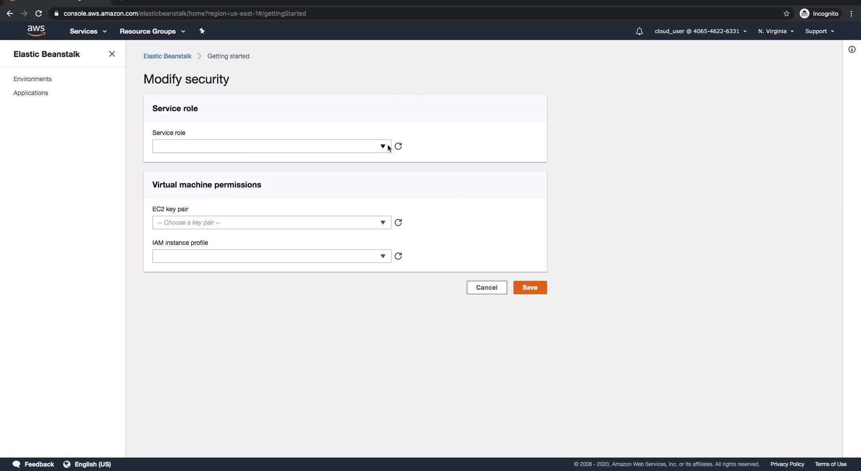This screenshot has height=471, width=861.
Task: Reload the browser page
Action: (x=39, y=13)
